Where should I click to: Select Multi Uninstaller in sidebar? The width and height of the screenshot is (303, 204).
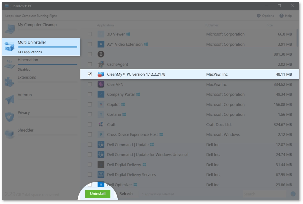(x=41, y=47)
